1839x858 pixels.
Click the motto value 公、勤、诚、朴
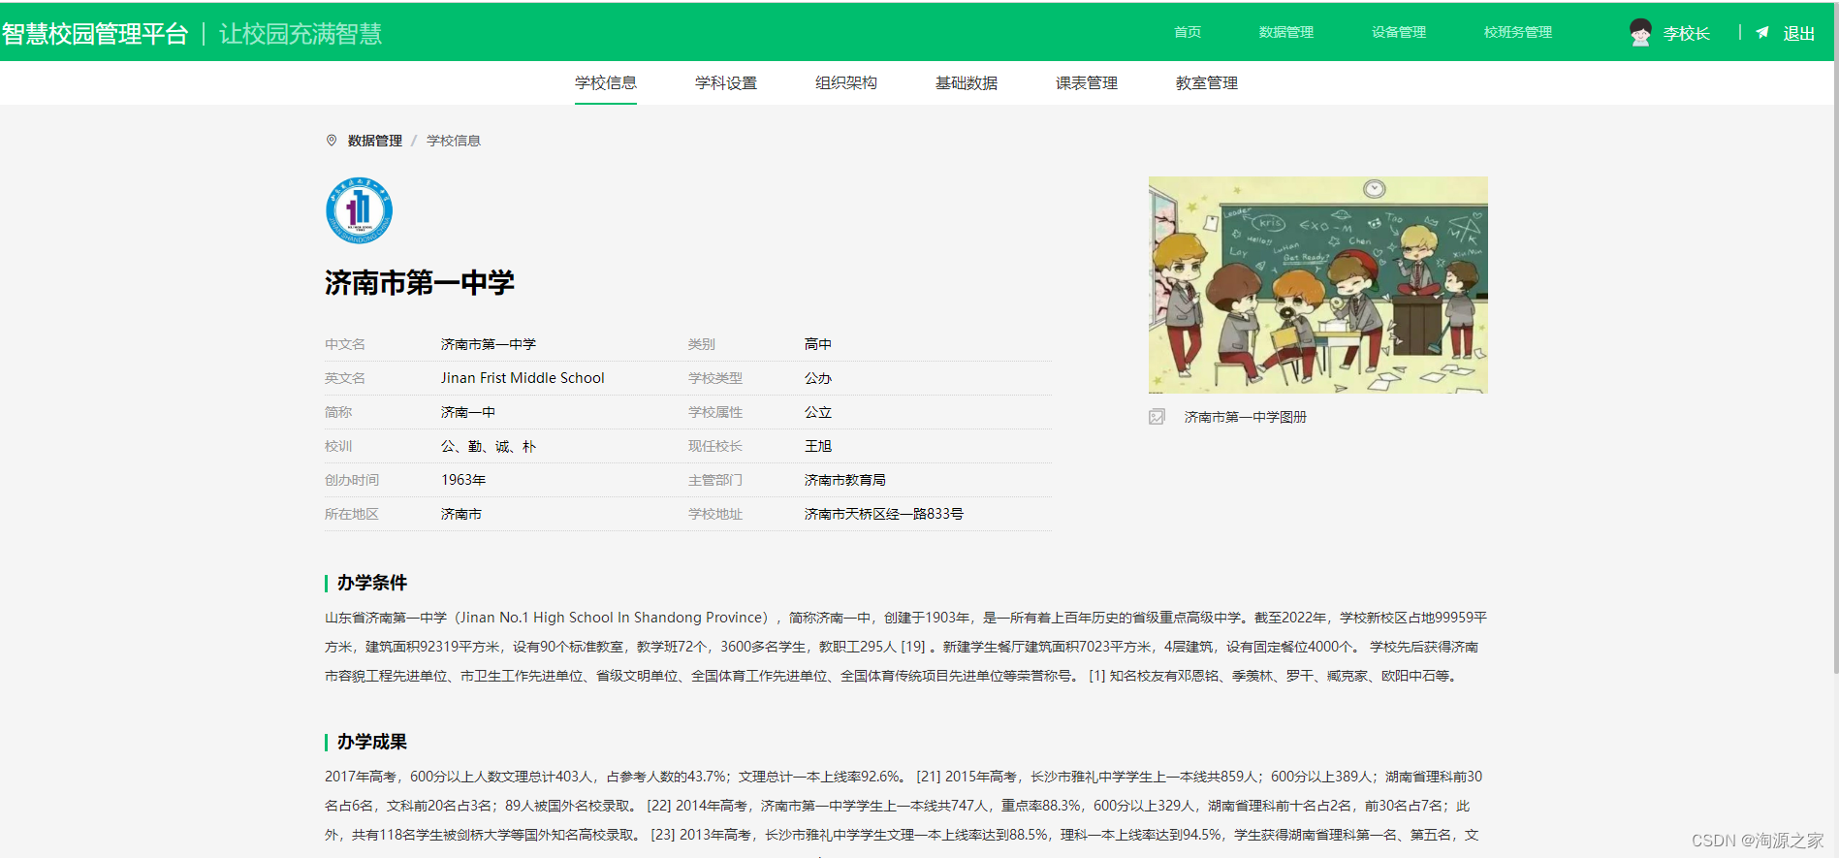[x=489, y=446]
